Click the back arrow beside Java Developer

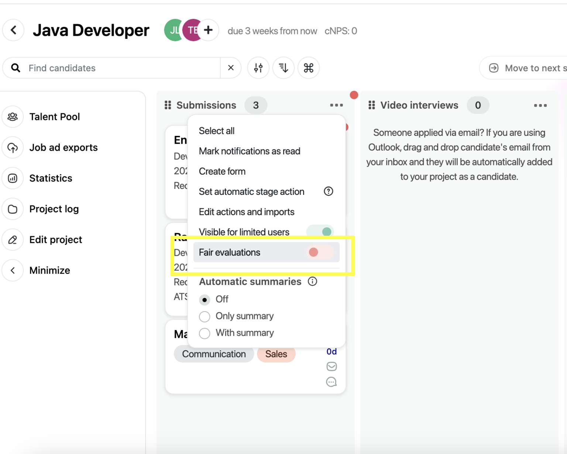click(x=14, y=30)
